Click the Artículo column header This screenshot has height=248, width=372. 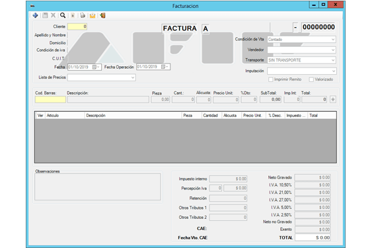point(65,116)
